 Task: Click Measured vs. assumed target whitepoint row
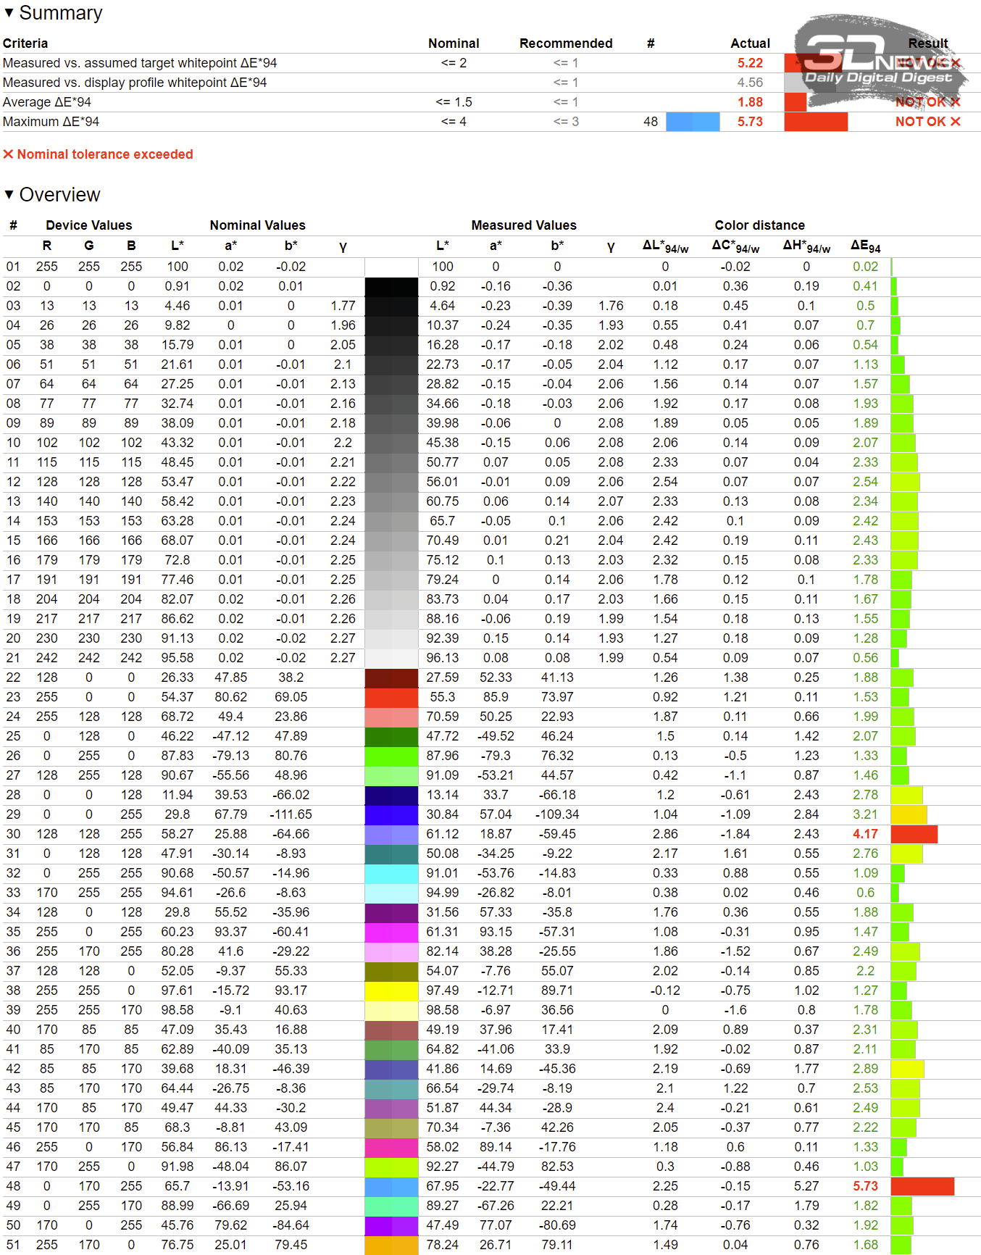click(491, 63)
